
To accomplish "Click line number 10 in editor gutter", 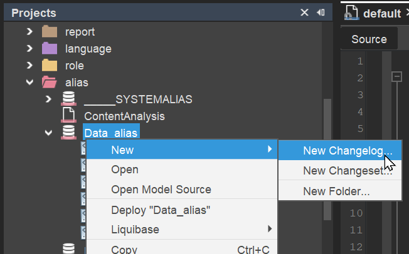I will pyautogui.click(x=356, y=213).
